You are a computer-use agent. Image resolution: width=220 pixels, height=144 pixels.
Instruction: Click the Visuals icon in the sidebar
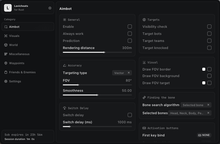coord(6,36)
